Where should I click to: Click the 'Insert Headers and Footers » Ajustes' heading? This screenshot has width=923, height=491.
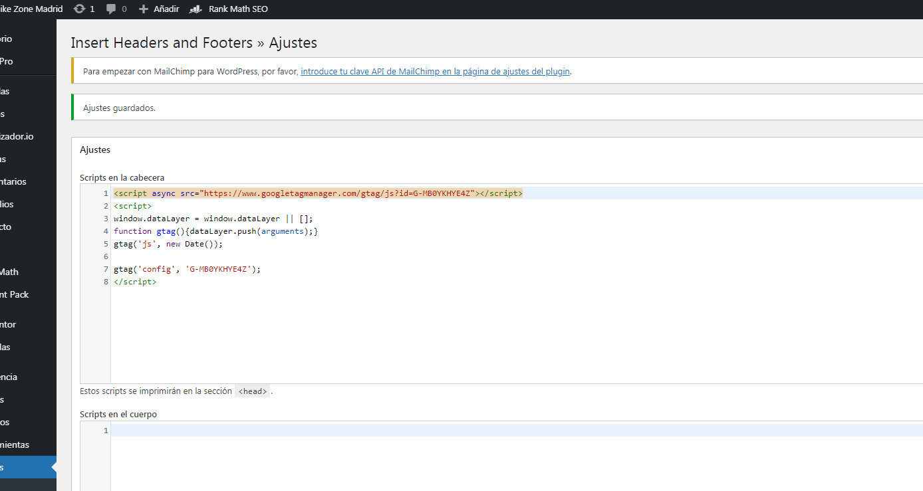194,43
